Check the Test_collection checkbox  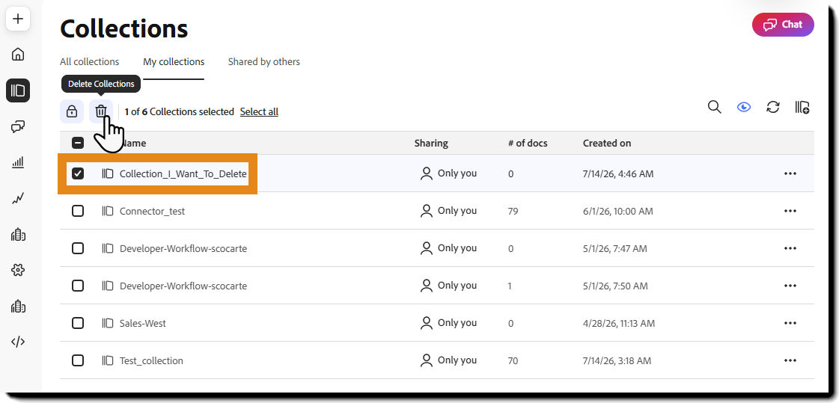78,360
